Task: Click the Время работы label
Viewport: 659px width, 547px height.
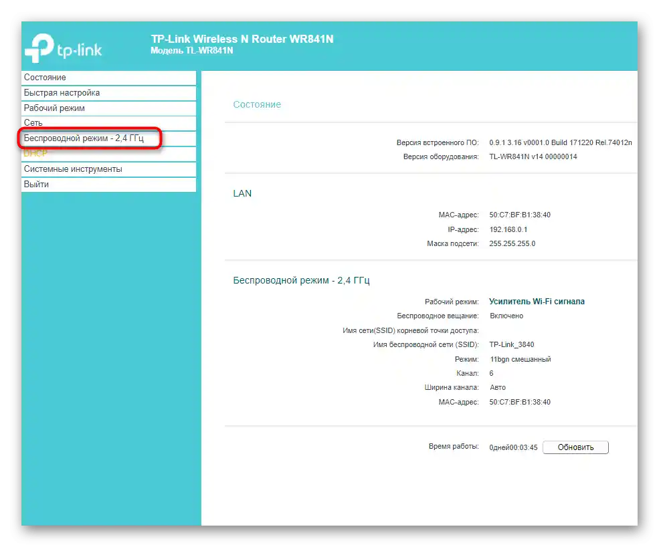Action: point(454,447)
